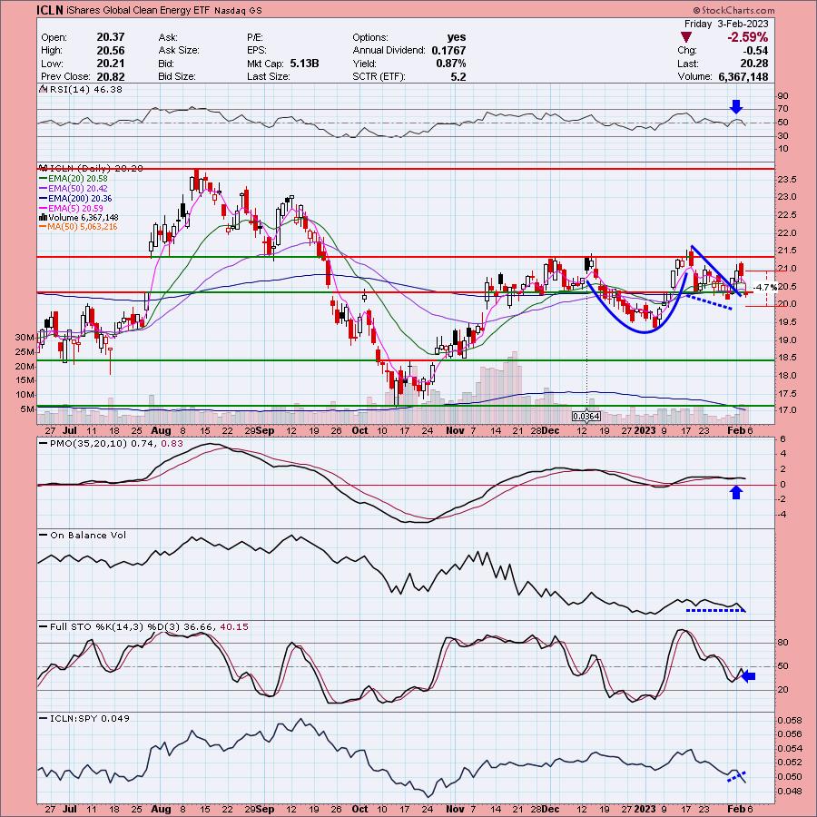
Task: Click the Nasdaq GS exchange label
Action: (238, 10)
